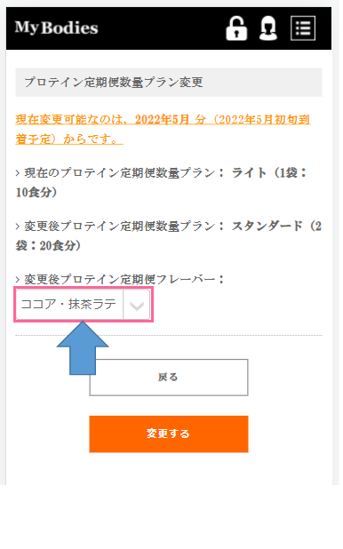This screenshot has height=549, width=343.
Task: Click the MyBodies logo
Action: click(56, 28)
